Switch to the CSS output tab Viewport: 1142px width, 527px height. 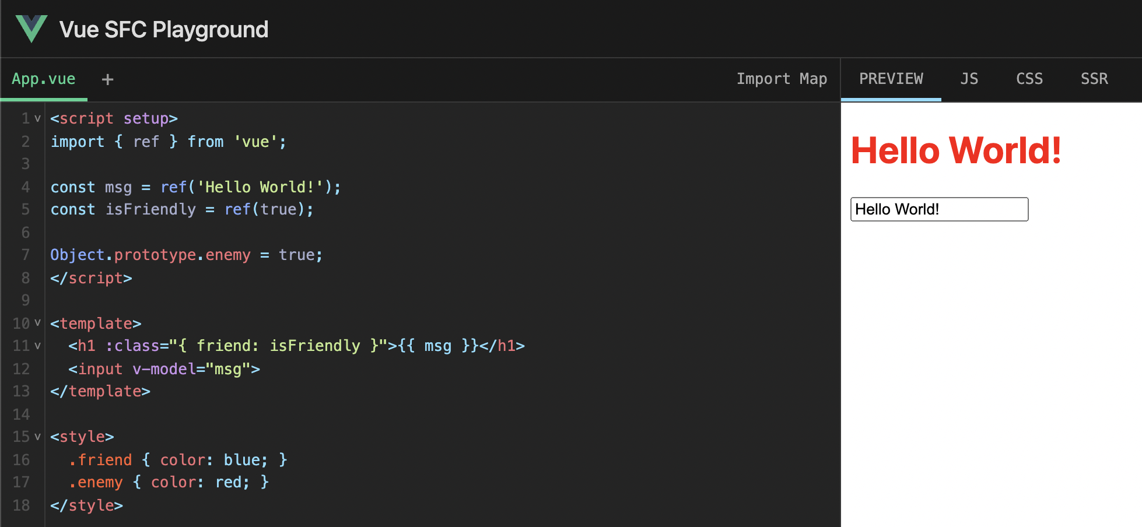tap(1029, 79)
